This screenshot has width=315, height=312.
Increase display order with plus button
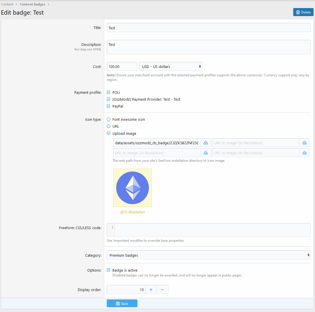(x=151, y=290)
